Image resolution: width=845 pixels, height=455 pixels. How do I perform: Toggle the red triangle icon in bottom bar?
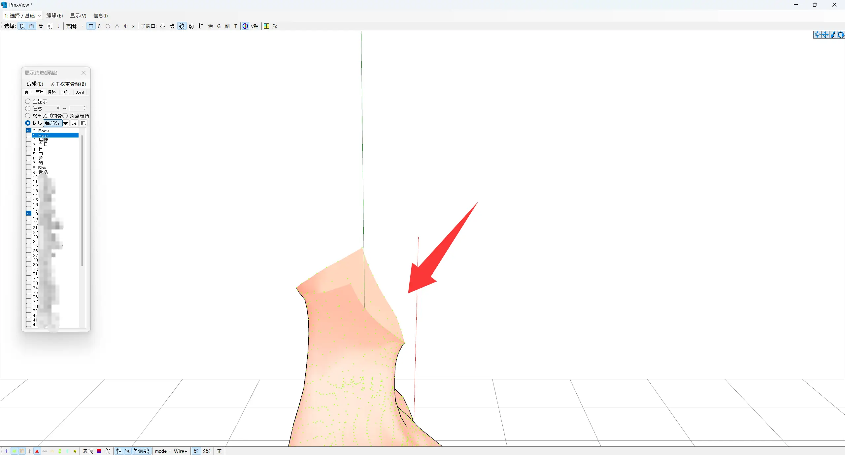pos(37,451)
